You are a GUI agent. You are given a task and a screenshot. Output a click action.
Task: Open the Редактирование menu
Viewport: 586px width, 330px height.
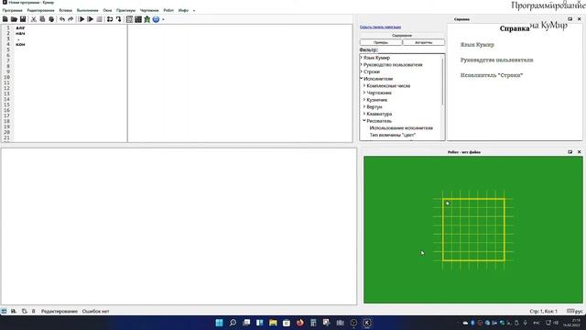[x=40, y=10]
